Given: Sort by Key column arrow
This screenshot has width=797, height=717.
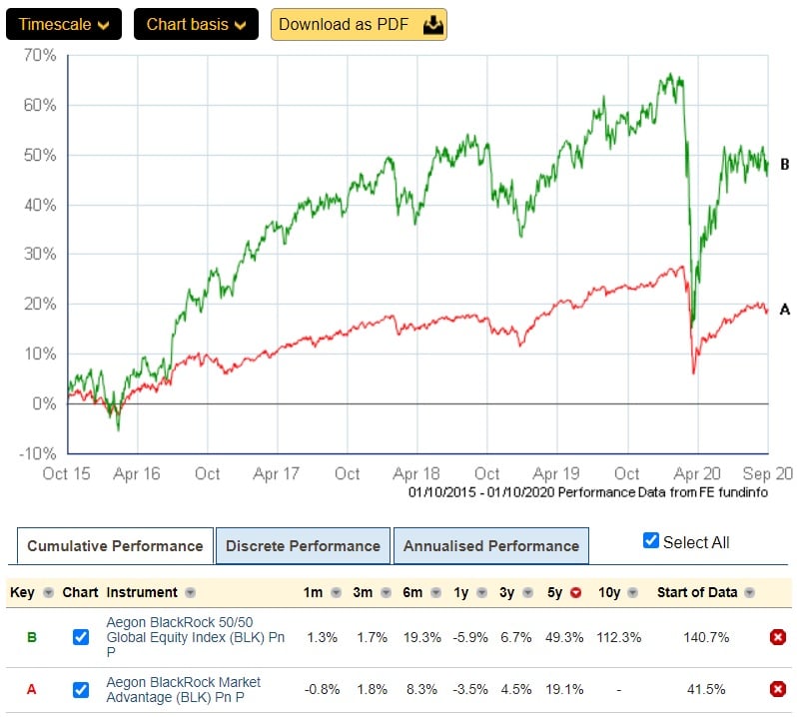Looking at the screenshot, I should pos(48,592).
